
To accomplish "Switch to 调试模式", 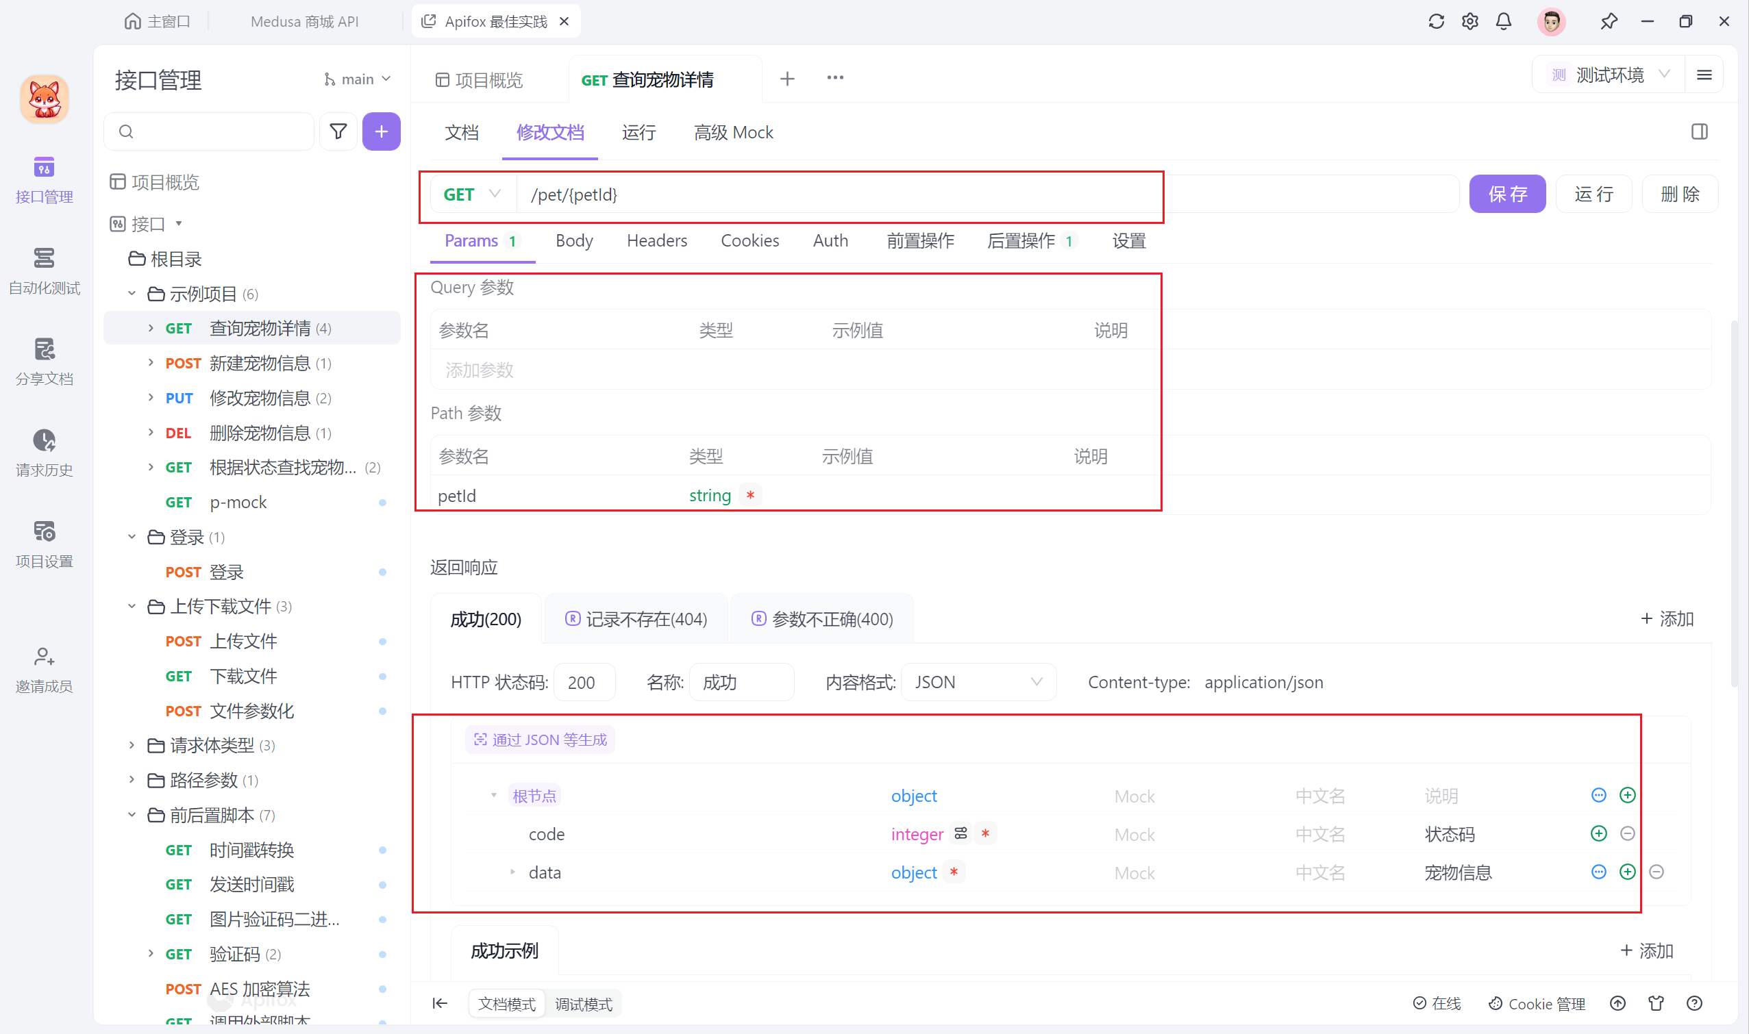I will (584, 1003).
